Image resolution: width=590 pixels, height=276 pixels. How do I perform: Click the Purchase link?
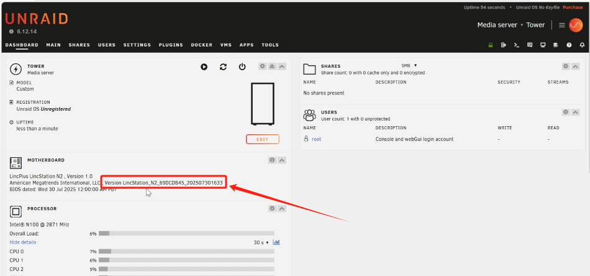pyautogui.click(x=573, y=7)
